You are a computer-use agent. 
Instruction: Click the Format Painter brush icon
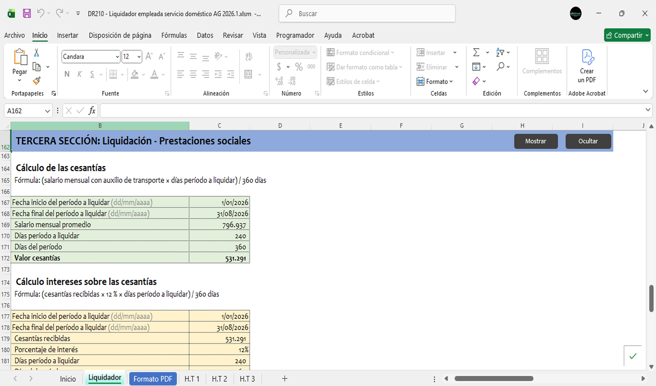click(x=36, y=80)
